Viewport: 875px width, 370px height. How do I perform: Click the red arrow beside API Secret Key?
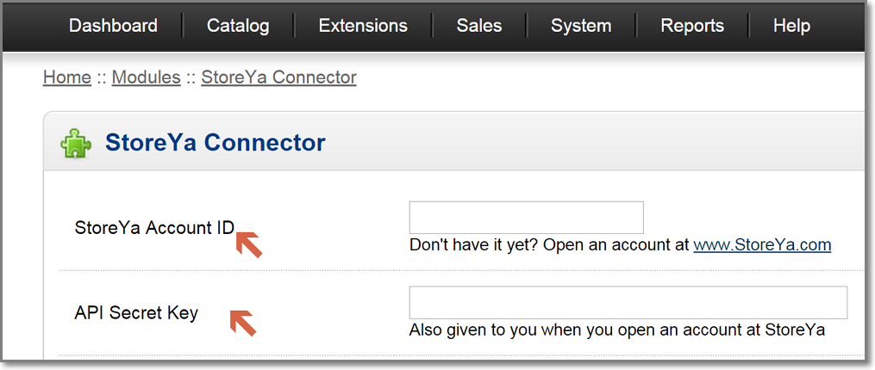pyautogui.click(x=243, y=323)
